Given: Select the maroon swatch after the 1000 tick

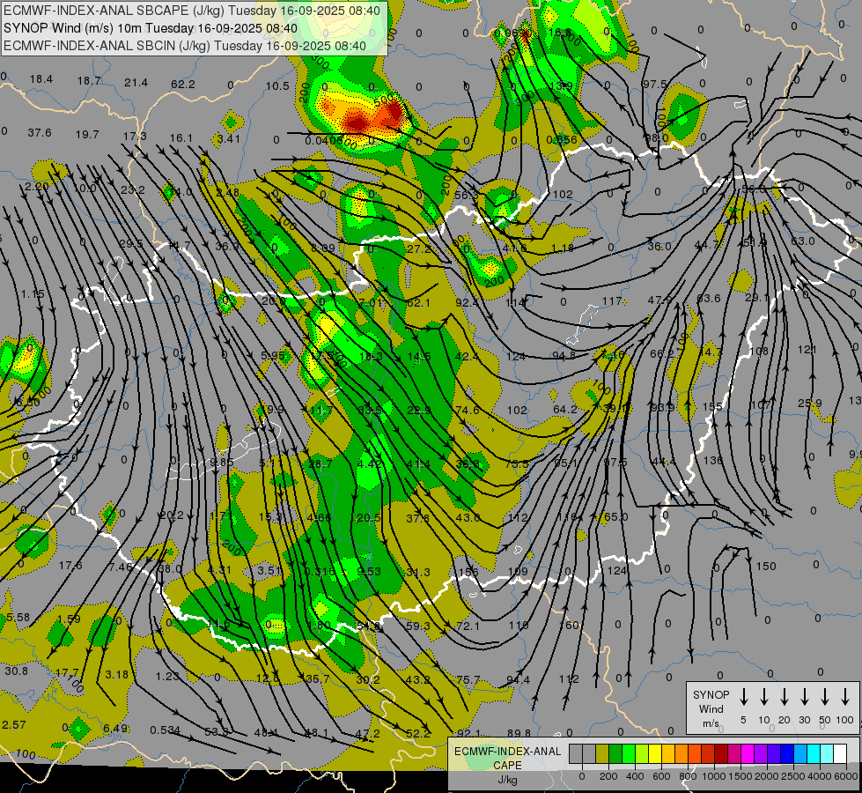Looking at the screenshot, I should (721, 753).
